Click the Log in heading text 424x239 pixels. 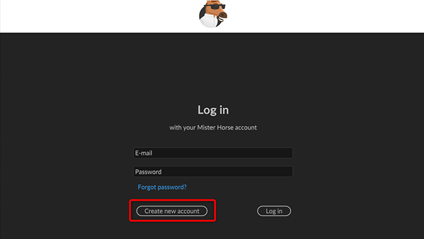coord(213,110)
